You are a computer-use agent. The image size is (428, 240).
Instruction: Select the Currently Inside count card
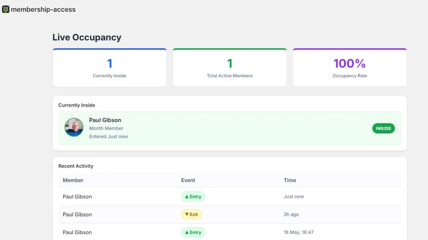point(110,68)
